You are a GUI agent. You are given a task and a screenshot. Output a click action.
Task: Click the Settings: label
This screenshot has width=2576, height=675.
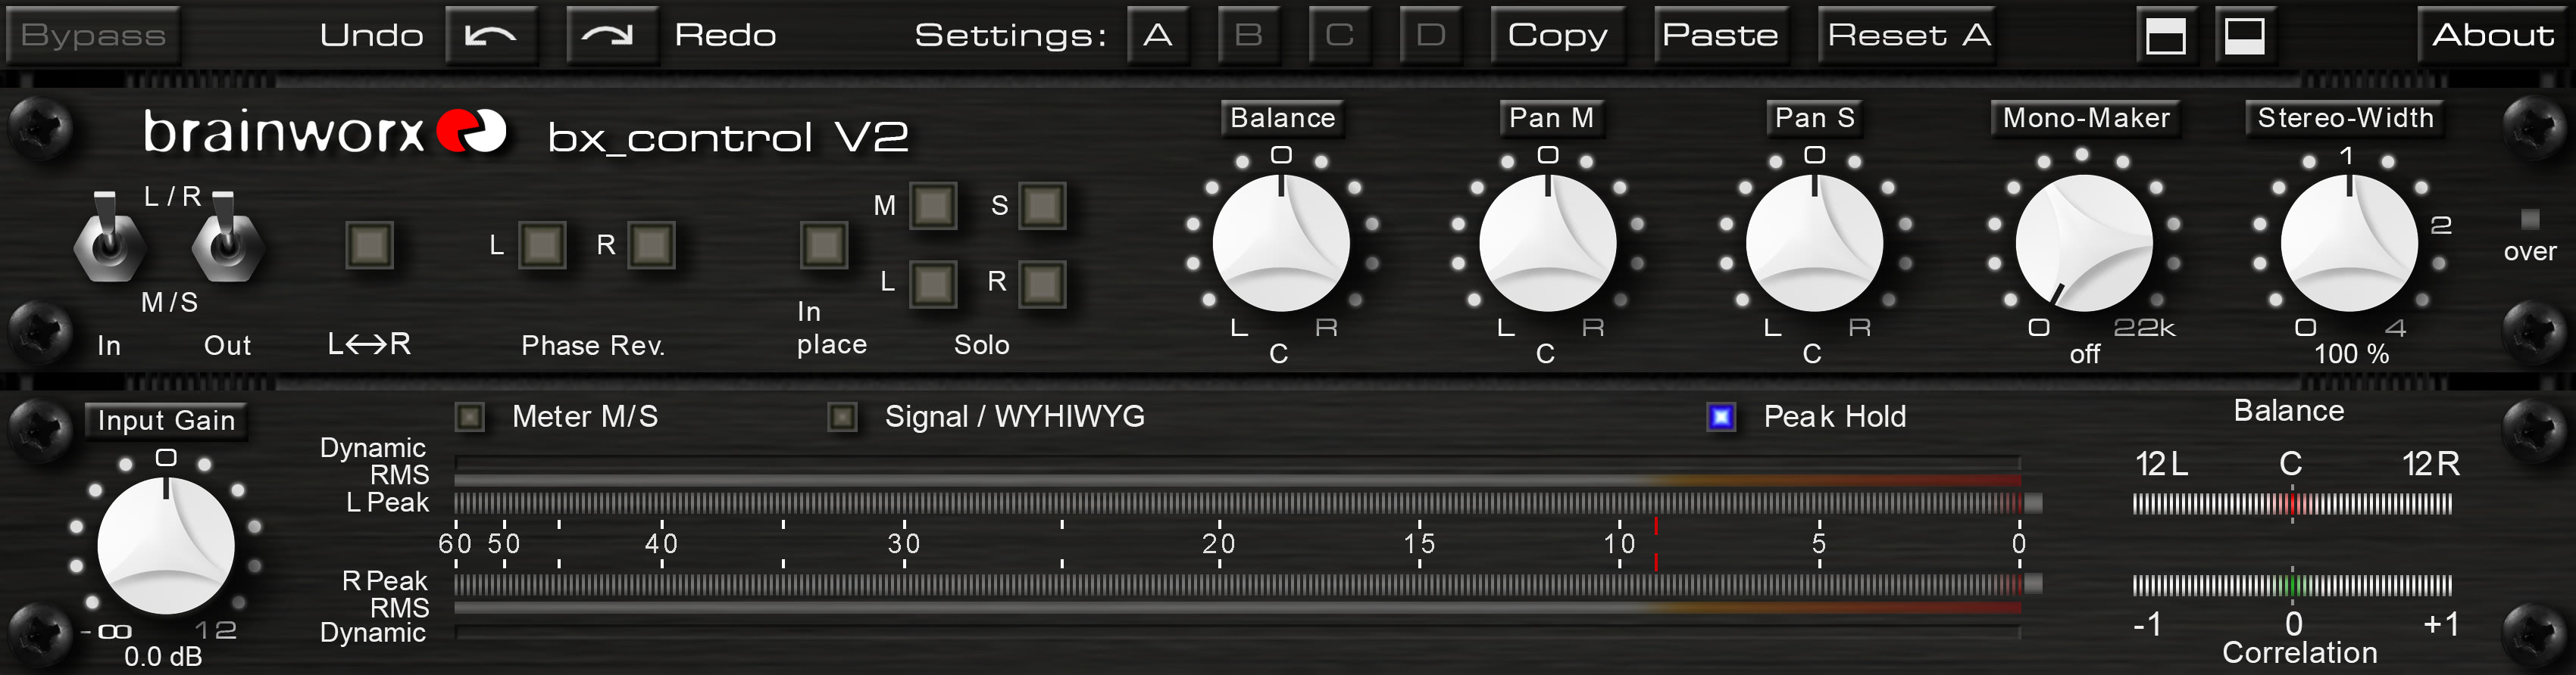[1011, 36]
